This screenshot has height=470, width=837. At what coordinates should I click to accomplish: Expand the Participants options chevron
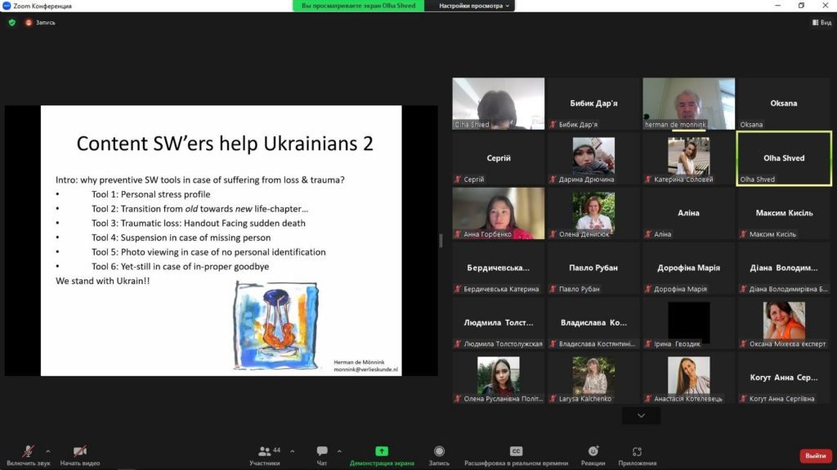point(293,450)
